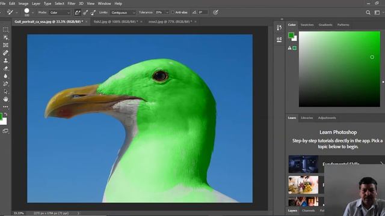
Task: Toggle the Anti-alias checkbox
Action: point(173,12)
